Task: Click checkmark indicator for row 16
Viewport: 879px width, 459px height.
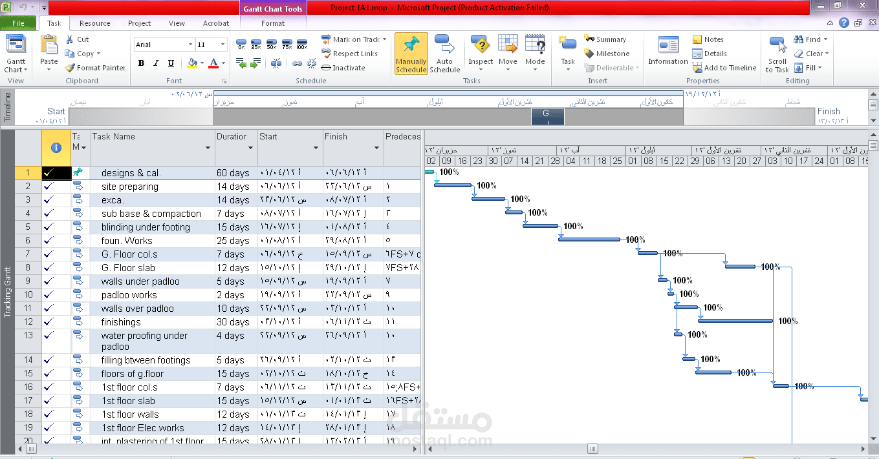Action: (x=48, y=387)
